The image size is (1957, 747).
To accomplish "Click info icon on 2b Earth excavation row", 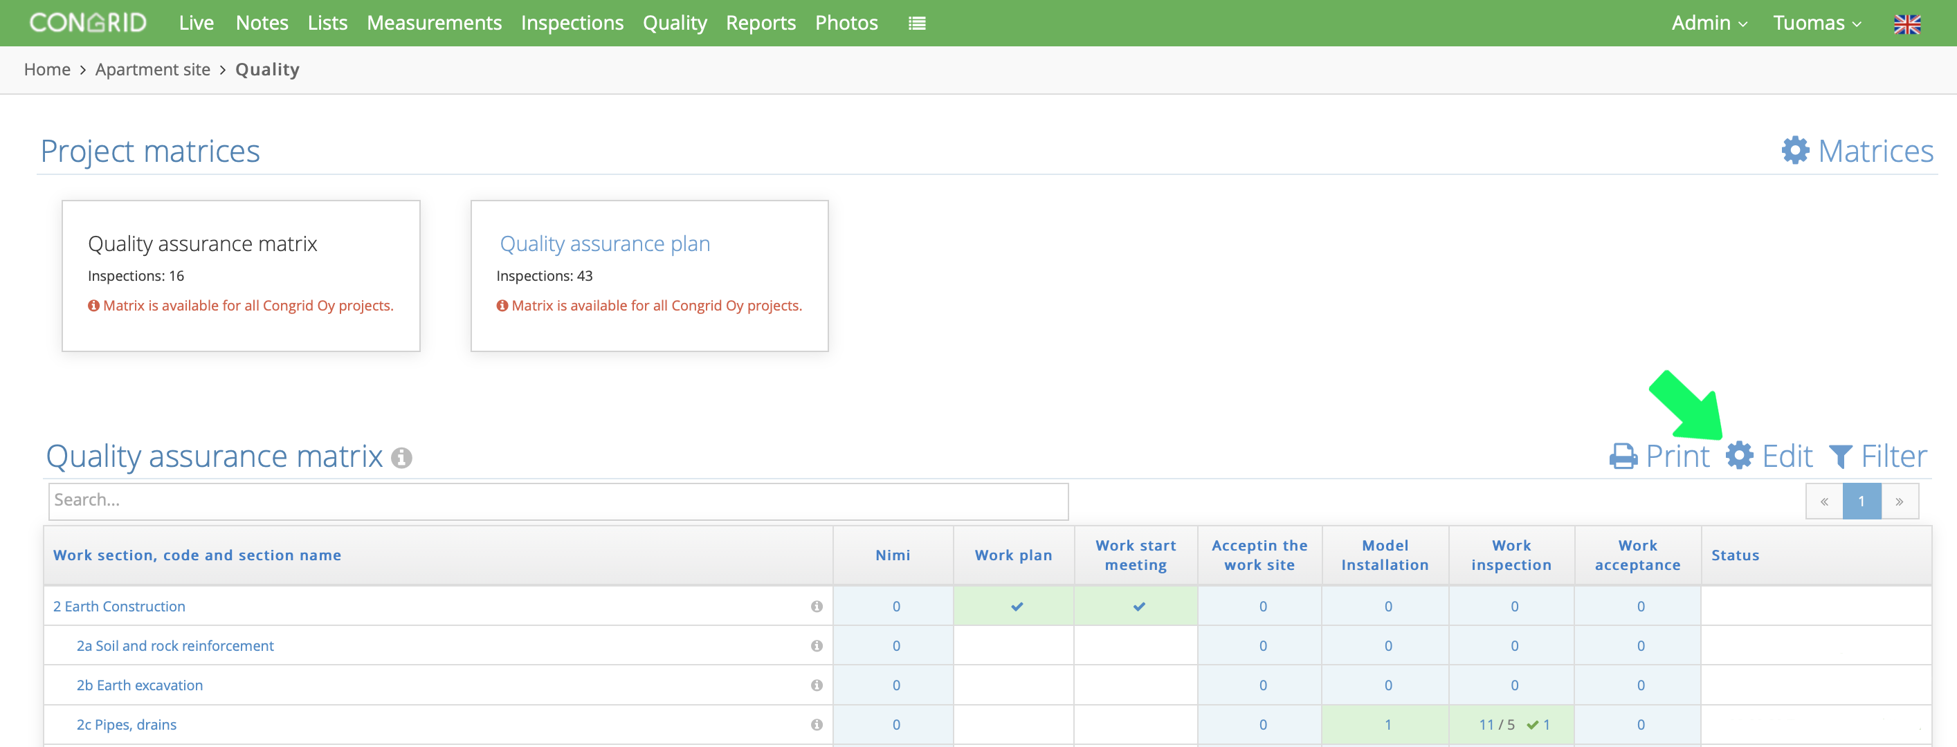I will click(817, 685).
